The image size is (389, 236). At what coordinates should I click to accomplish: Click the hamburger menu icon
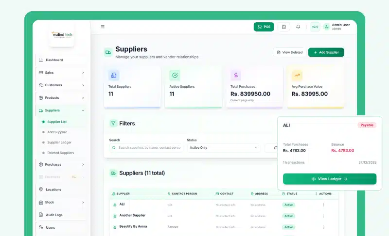(x=103, y=27)
